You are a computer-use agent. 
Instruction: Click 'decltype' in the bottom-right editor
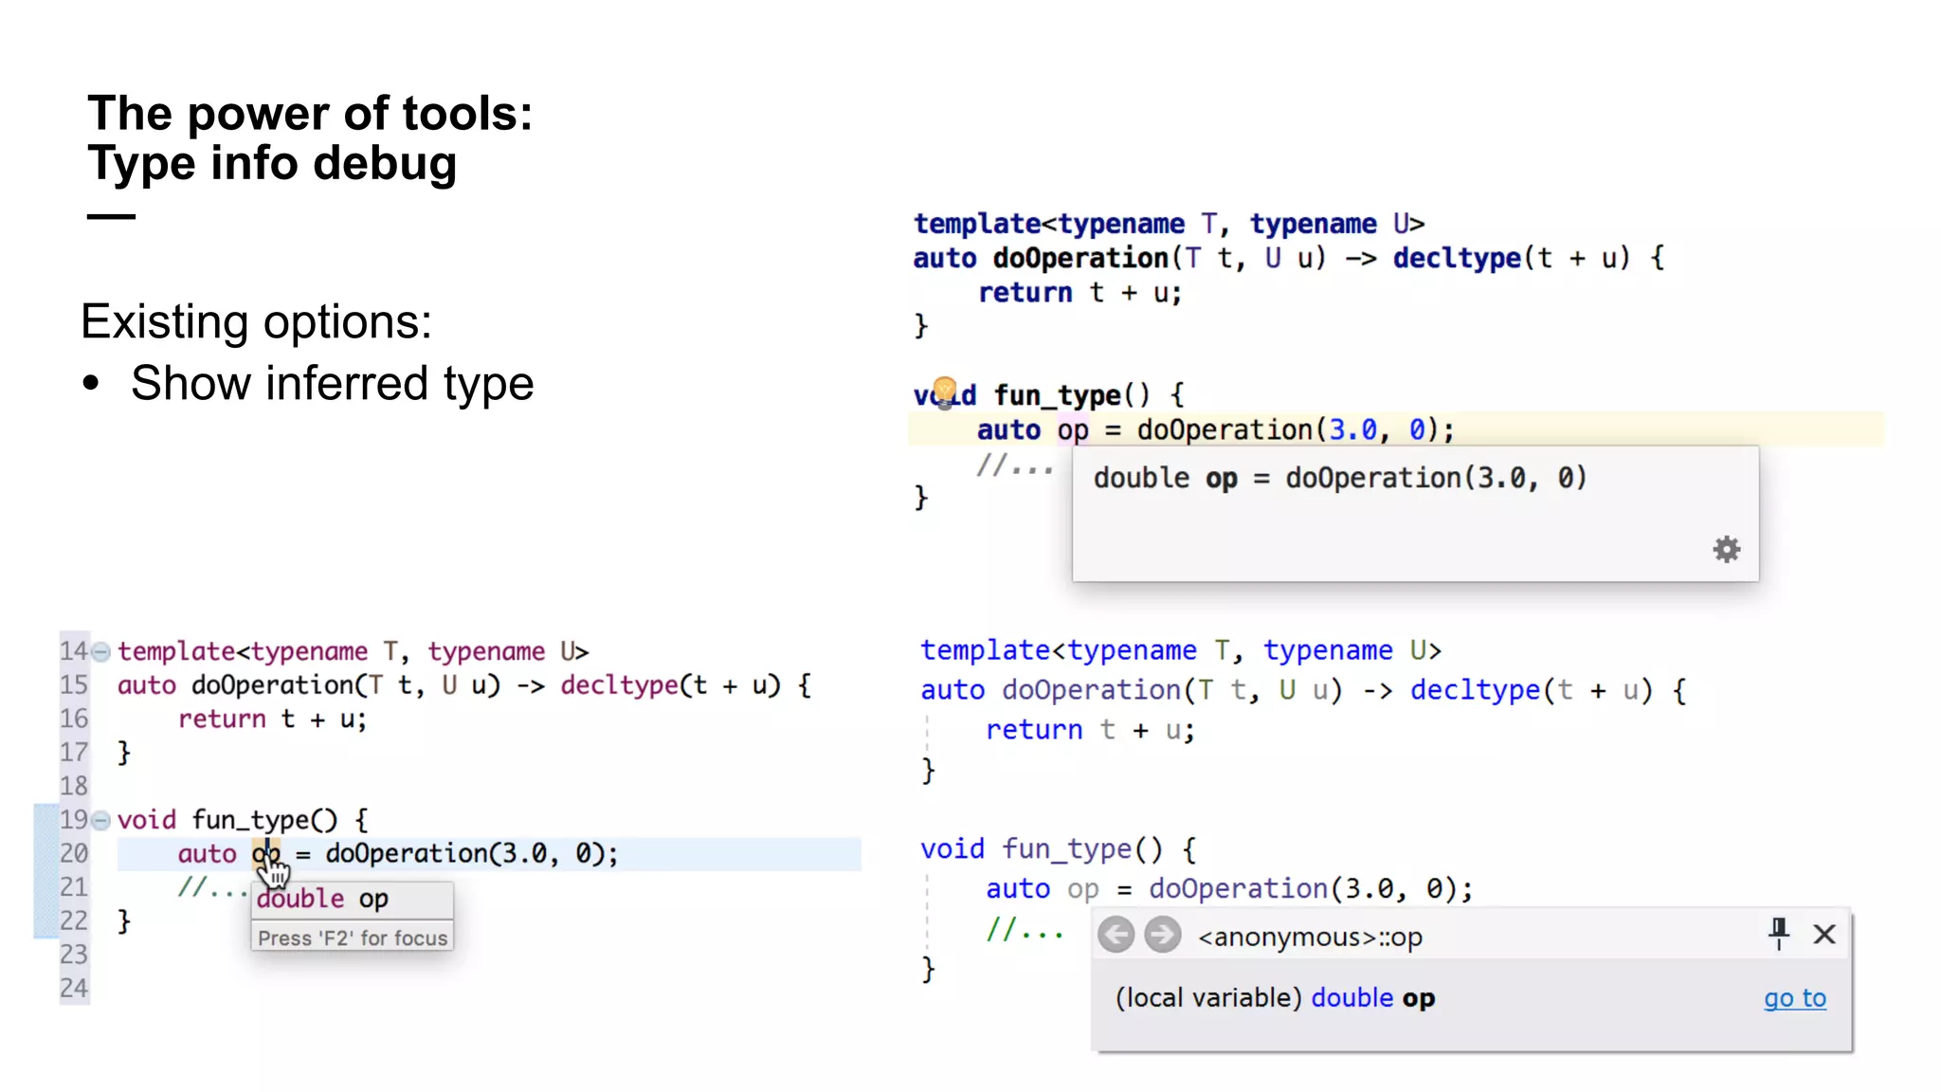(x=1475, y=690)
